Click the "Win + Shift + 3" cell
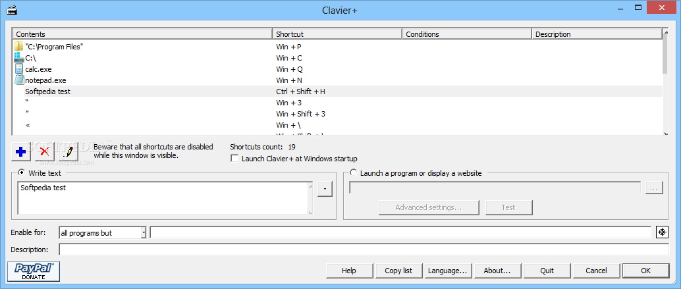The width and height of the screenshot is (681, 289). pos(300,114)
